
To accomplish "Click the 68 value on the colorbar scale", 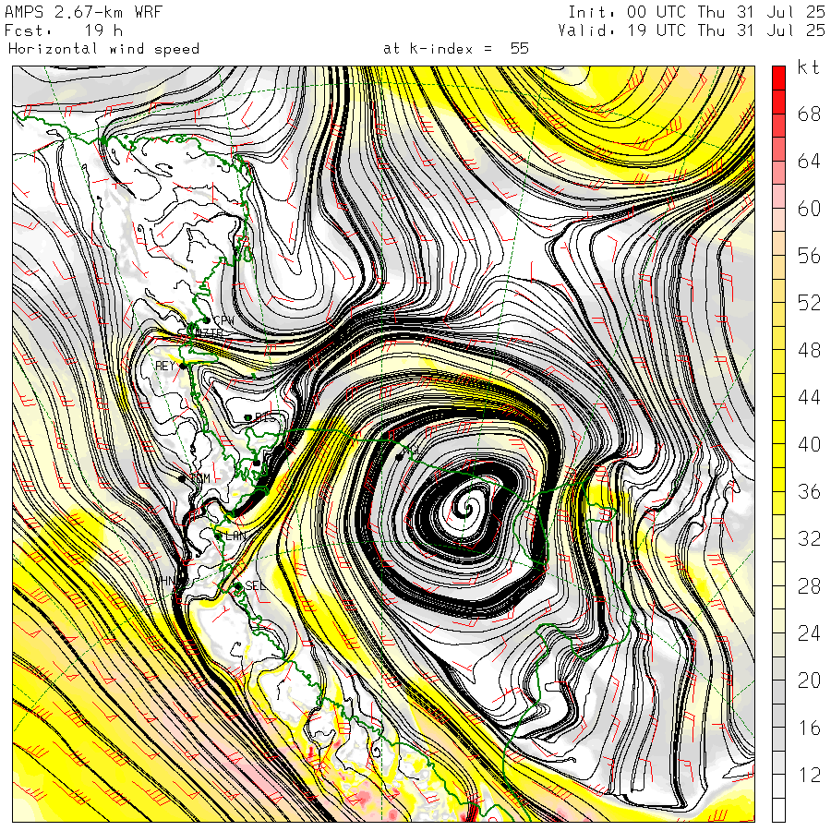I will tap(809, 114).
